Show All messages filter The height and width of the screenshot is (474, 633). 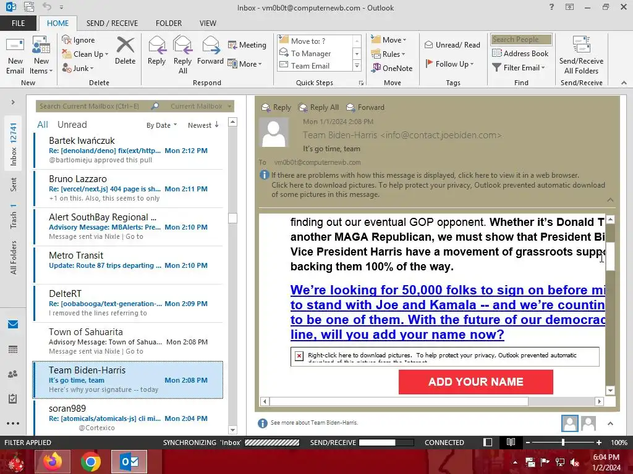43,125
